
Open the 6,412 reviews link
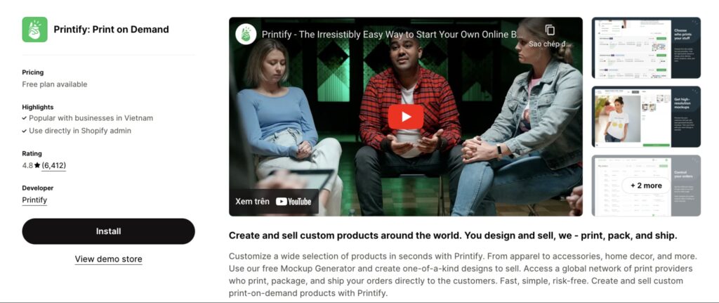click(x=53, y=165)
